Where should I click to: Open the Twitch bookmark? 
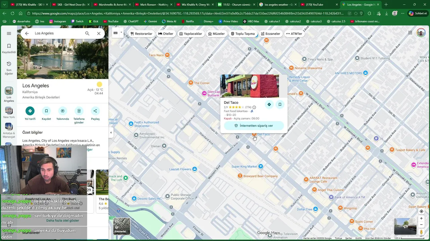pyautogui.click(x=77, y=21)
